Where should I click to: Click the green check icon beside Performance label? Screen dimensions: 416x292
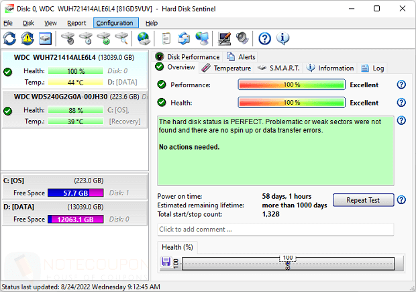point(162,85)
